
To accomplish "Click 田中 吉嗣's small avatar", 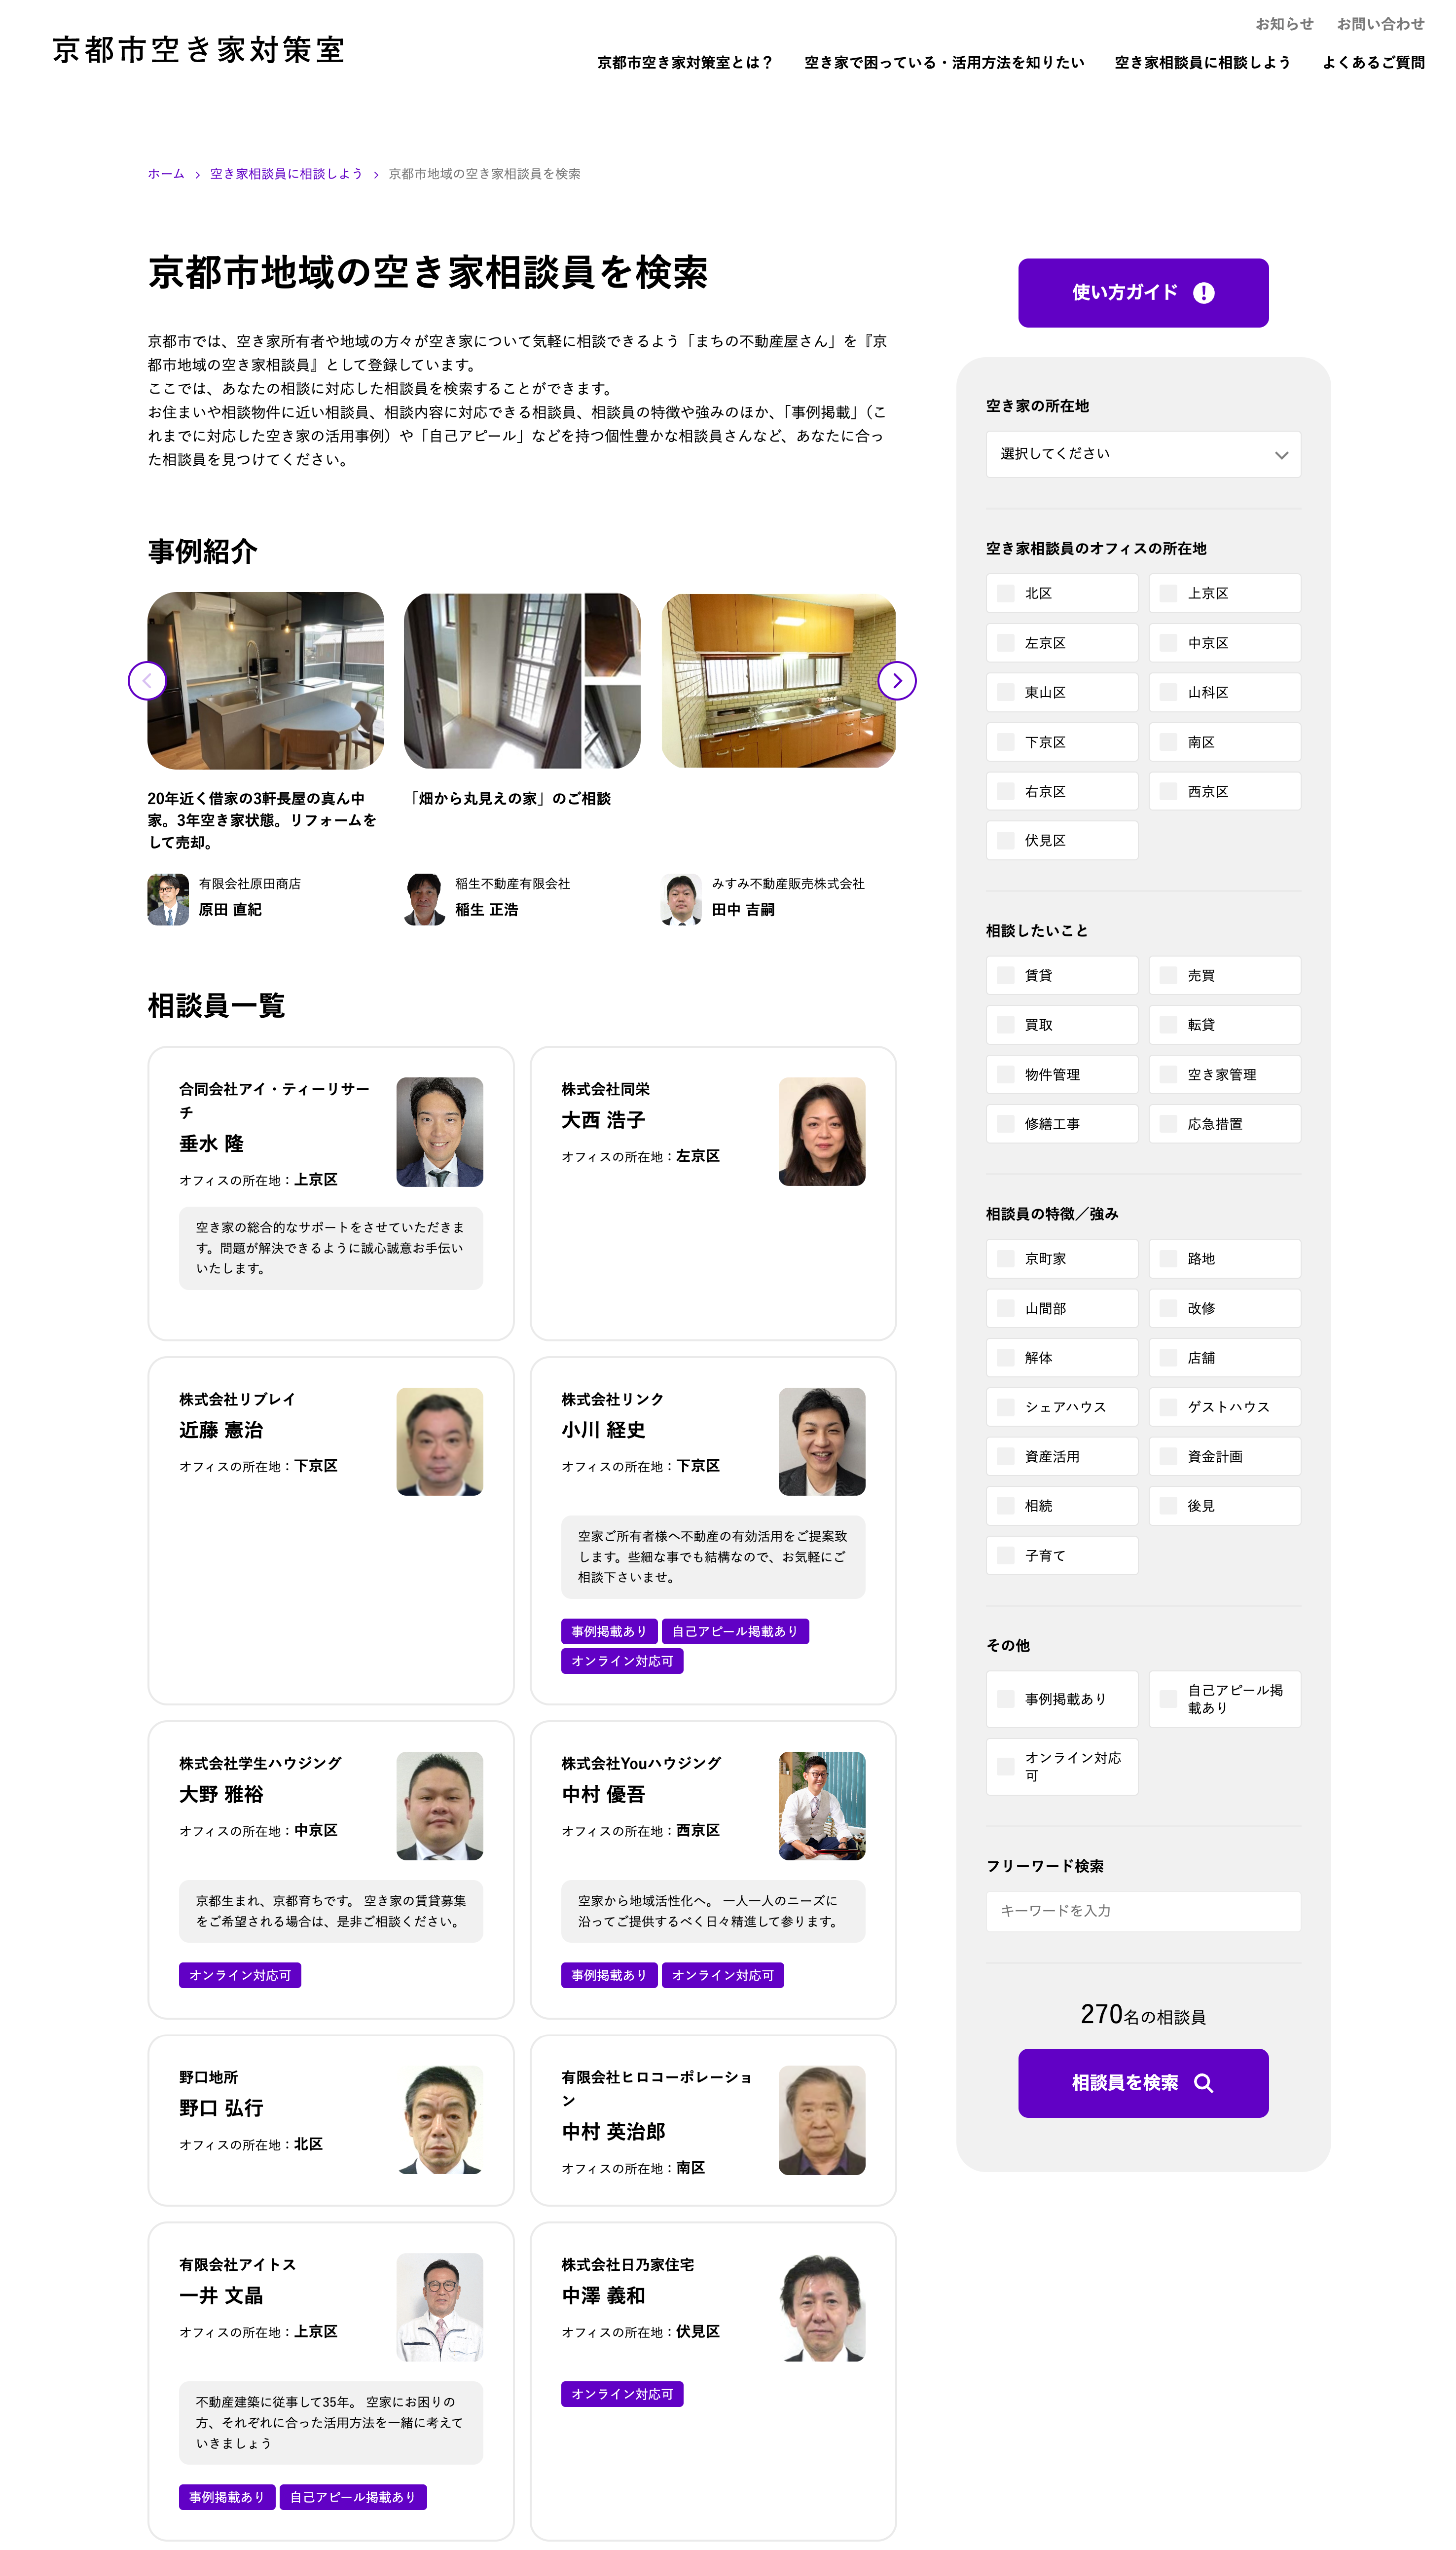I will (x=681, y=898).
